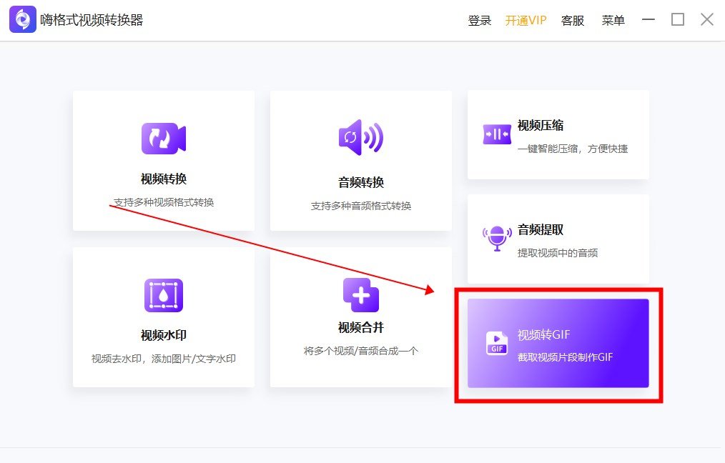Open the 菜单 menu
The image size is (725, 463).
pyautogui.click(x=613, y=21)
